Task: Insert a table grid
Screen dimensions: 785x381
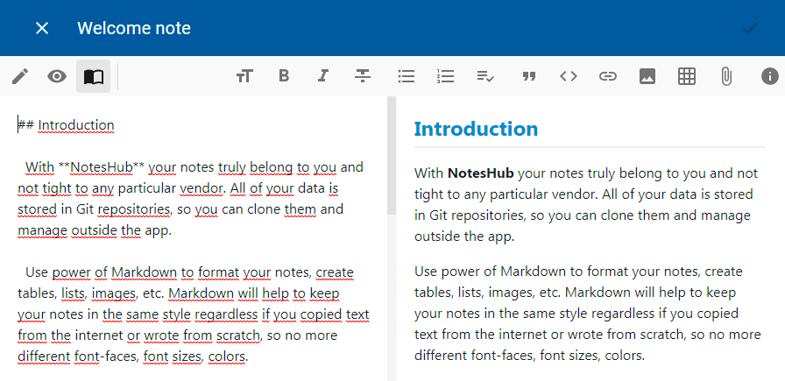Action: (687, 76)
